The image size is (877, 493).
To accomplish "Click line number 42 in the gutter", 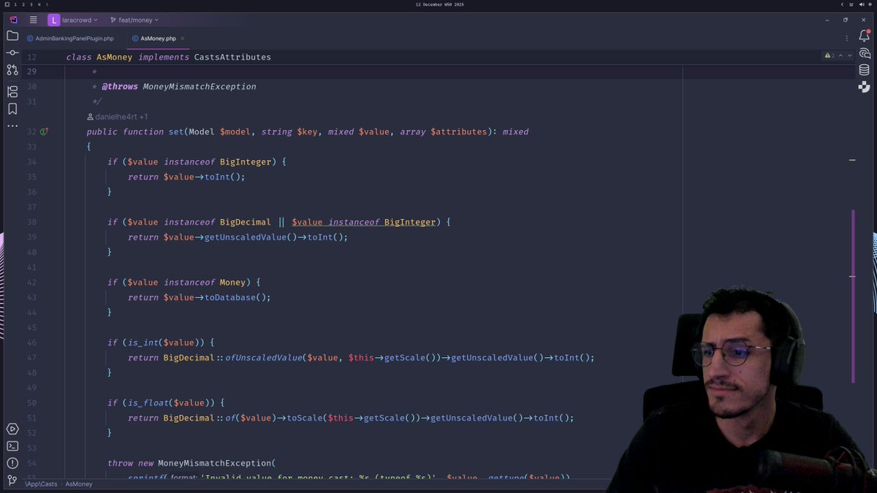I will (31, 283).
